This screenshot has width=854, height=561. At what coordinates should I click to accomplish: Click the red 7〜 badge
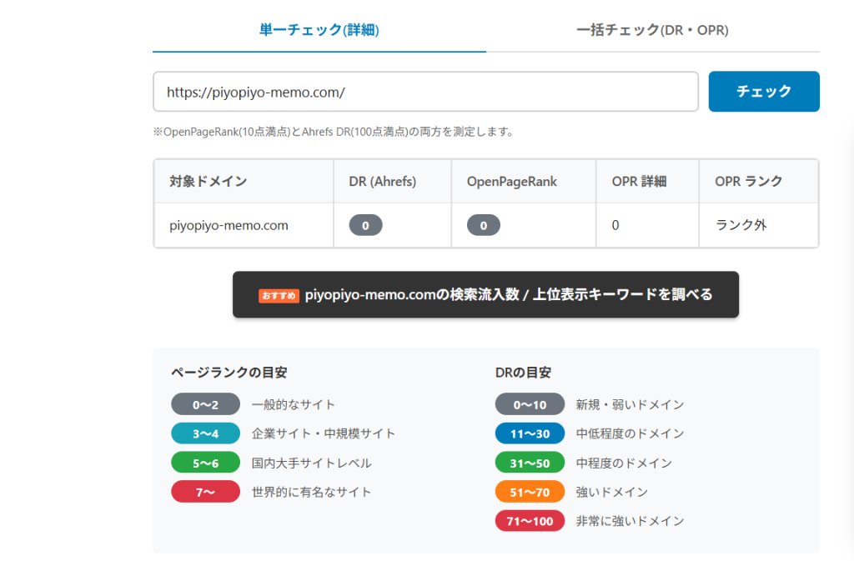(x=205, y=492)
